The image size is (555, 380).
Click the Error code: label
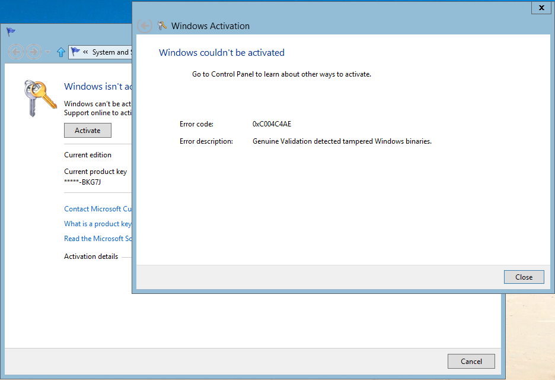[196, 124]
